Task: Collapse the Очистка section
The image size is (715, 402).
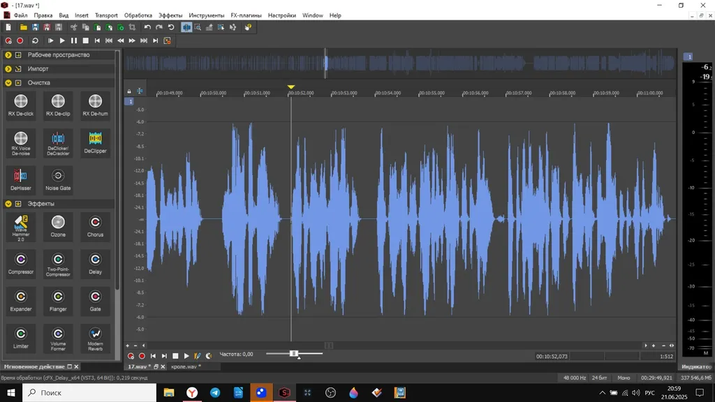Action: pos(8,83)
